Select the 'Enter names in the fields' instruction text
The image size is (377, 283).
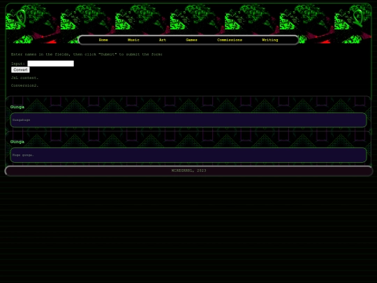tap(87, 55)
